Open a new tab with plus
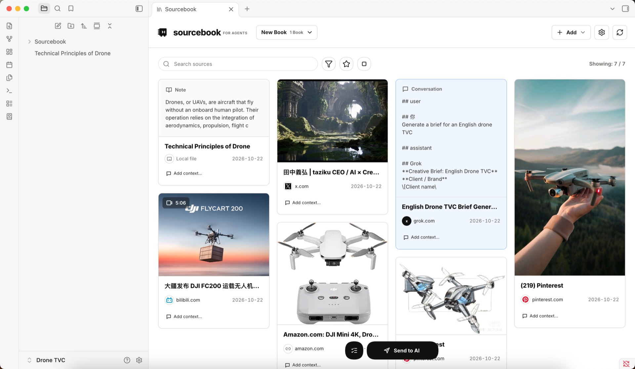The width and height of the screenshot is (635, 369). coord(247,9)
